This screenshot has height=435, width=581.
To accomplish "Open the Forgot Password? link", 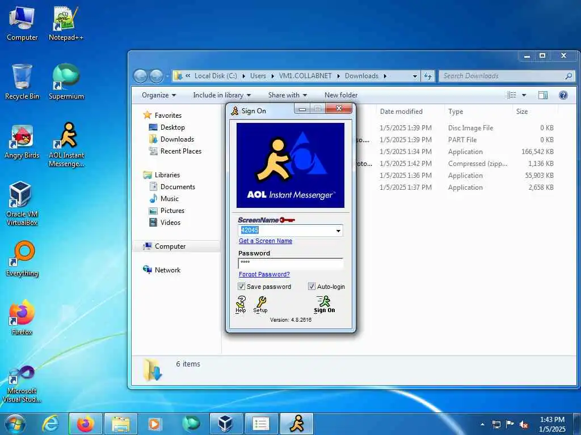I will click(x=264, y=274).
